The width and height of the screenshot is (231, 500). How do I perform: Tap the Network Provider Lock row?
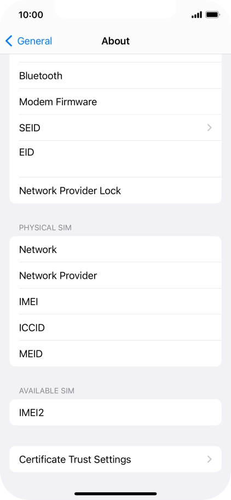pos(116,191)
